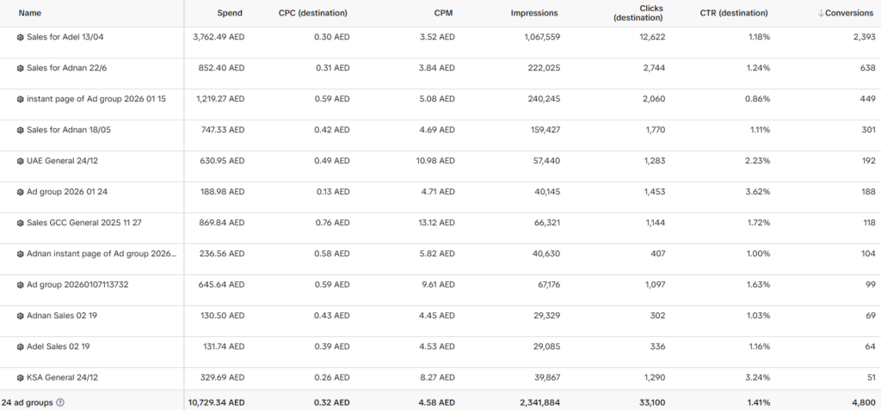Screen dimensions: 881x410
Task: Click the help icon next to 24 ad groups
Action: (60, 403)
